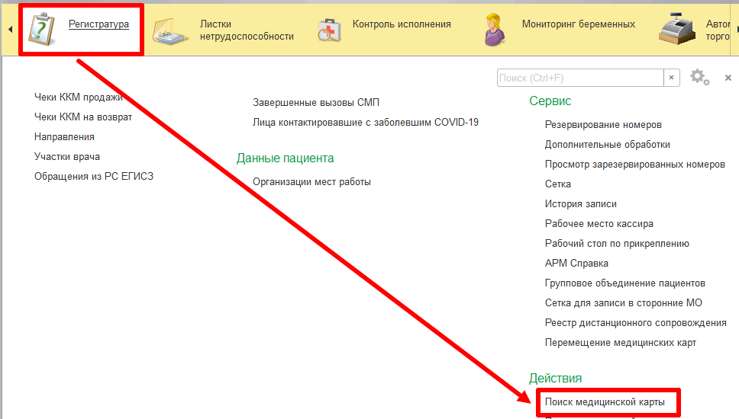Click the Контроль исполнения magnifier icon
Screen dimensions: 739x419
tap(329, 30)
